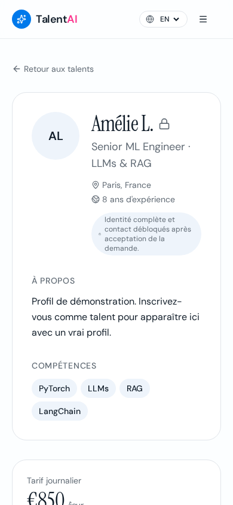Select the LangChain skill tag

60,411
